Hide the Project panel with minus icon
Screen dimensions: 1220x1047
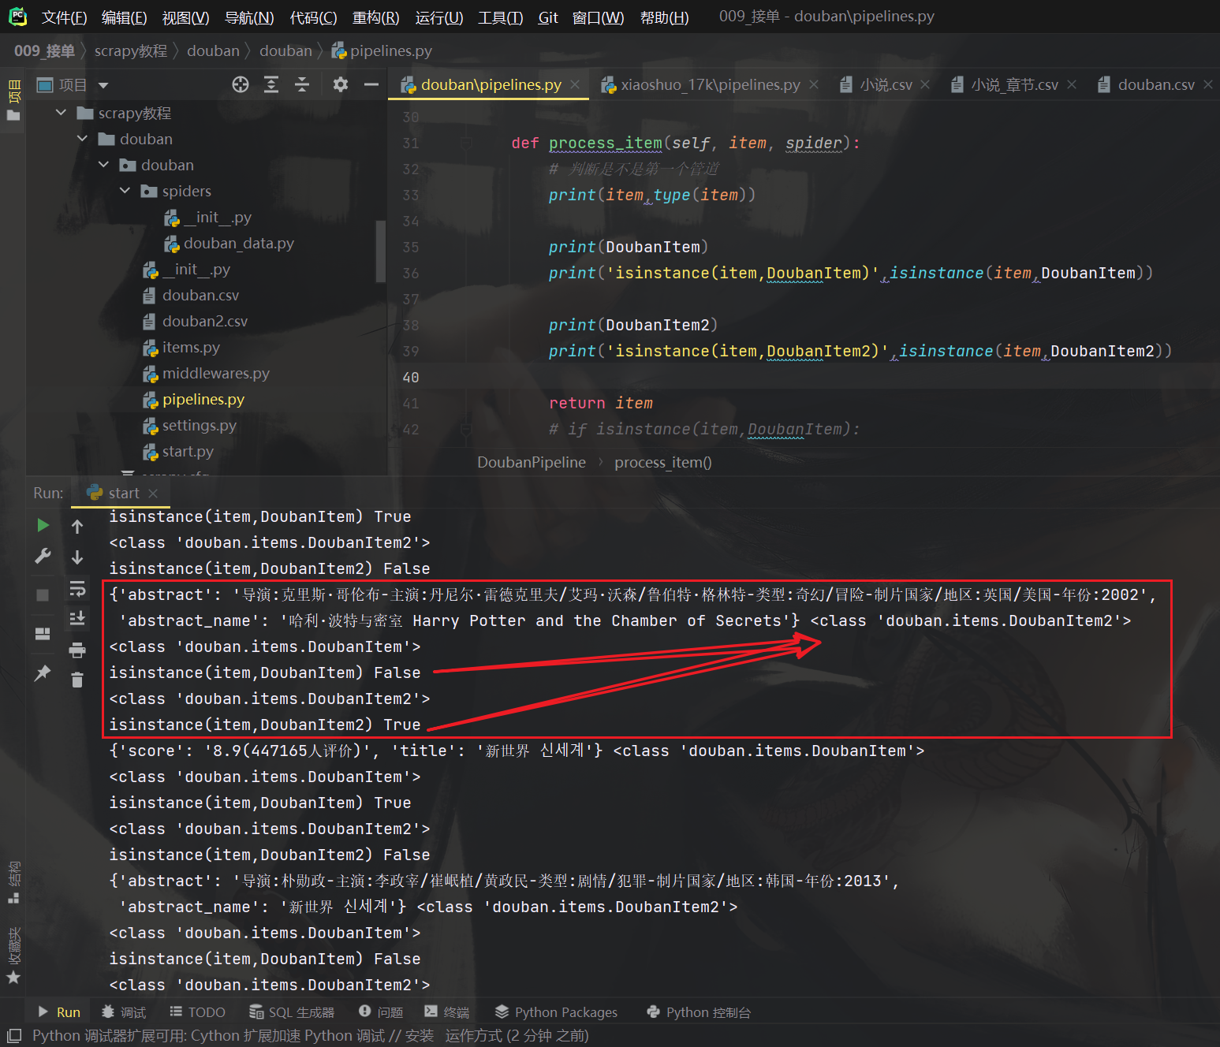371,84
